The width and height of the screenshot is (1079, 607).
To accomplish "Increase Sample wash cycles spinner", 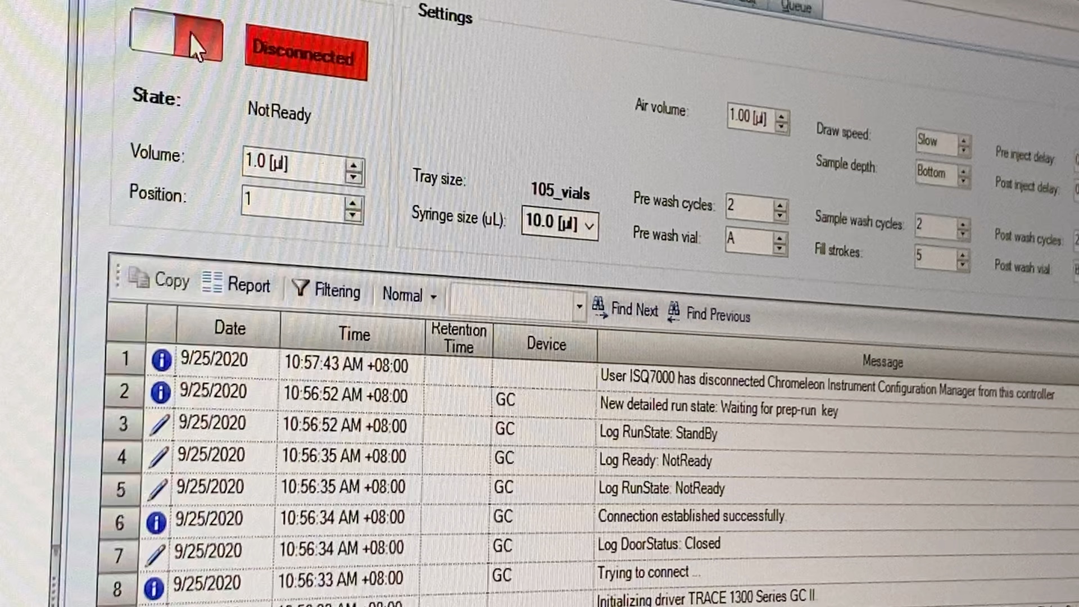I will click(x=963, y=225).
